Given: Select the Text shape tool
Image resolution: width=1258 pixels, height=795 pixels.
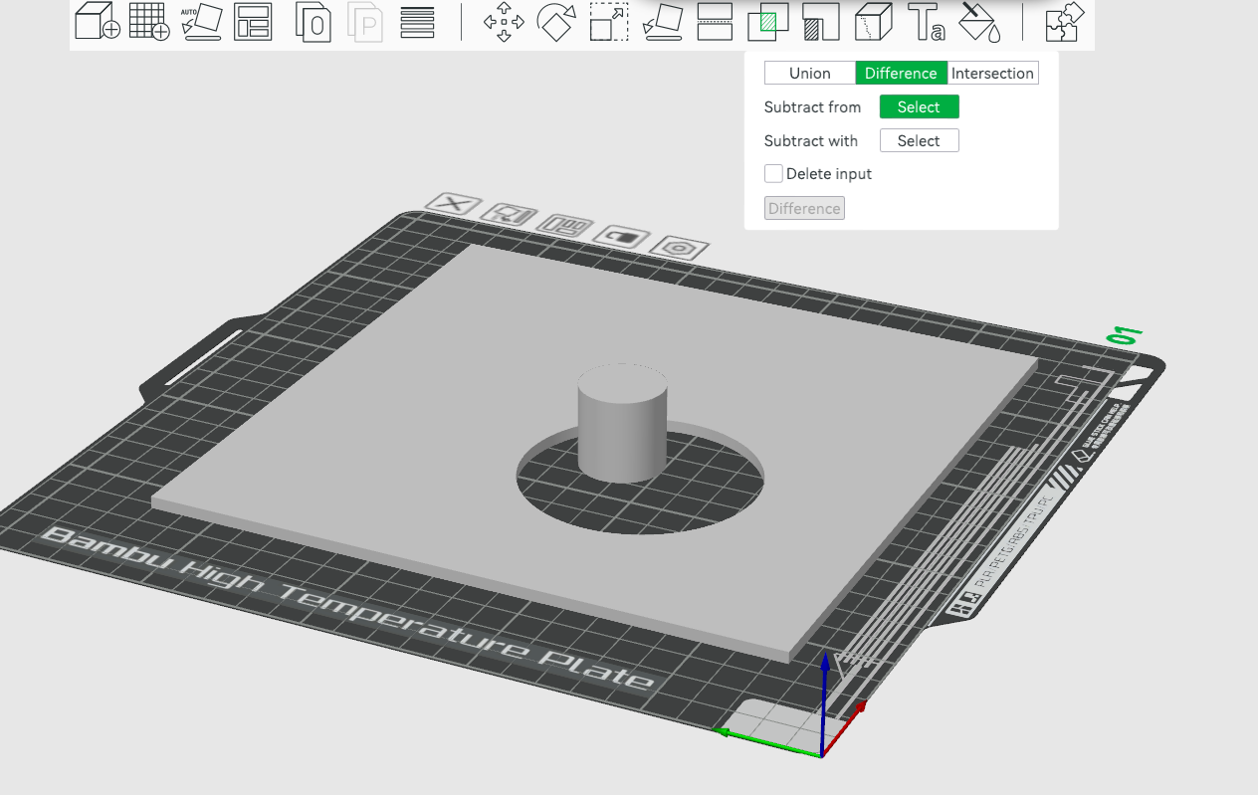Looking at the screenshot, I should click(927, 23).
